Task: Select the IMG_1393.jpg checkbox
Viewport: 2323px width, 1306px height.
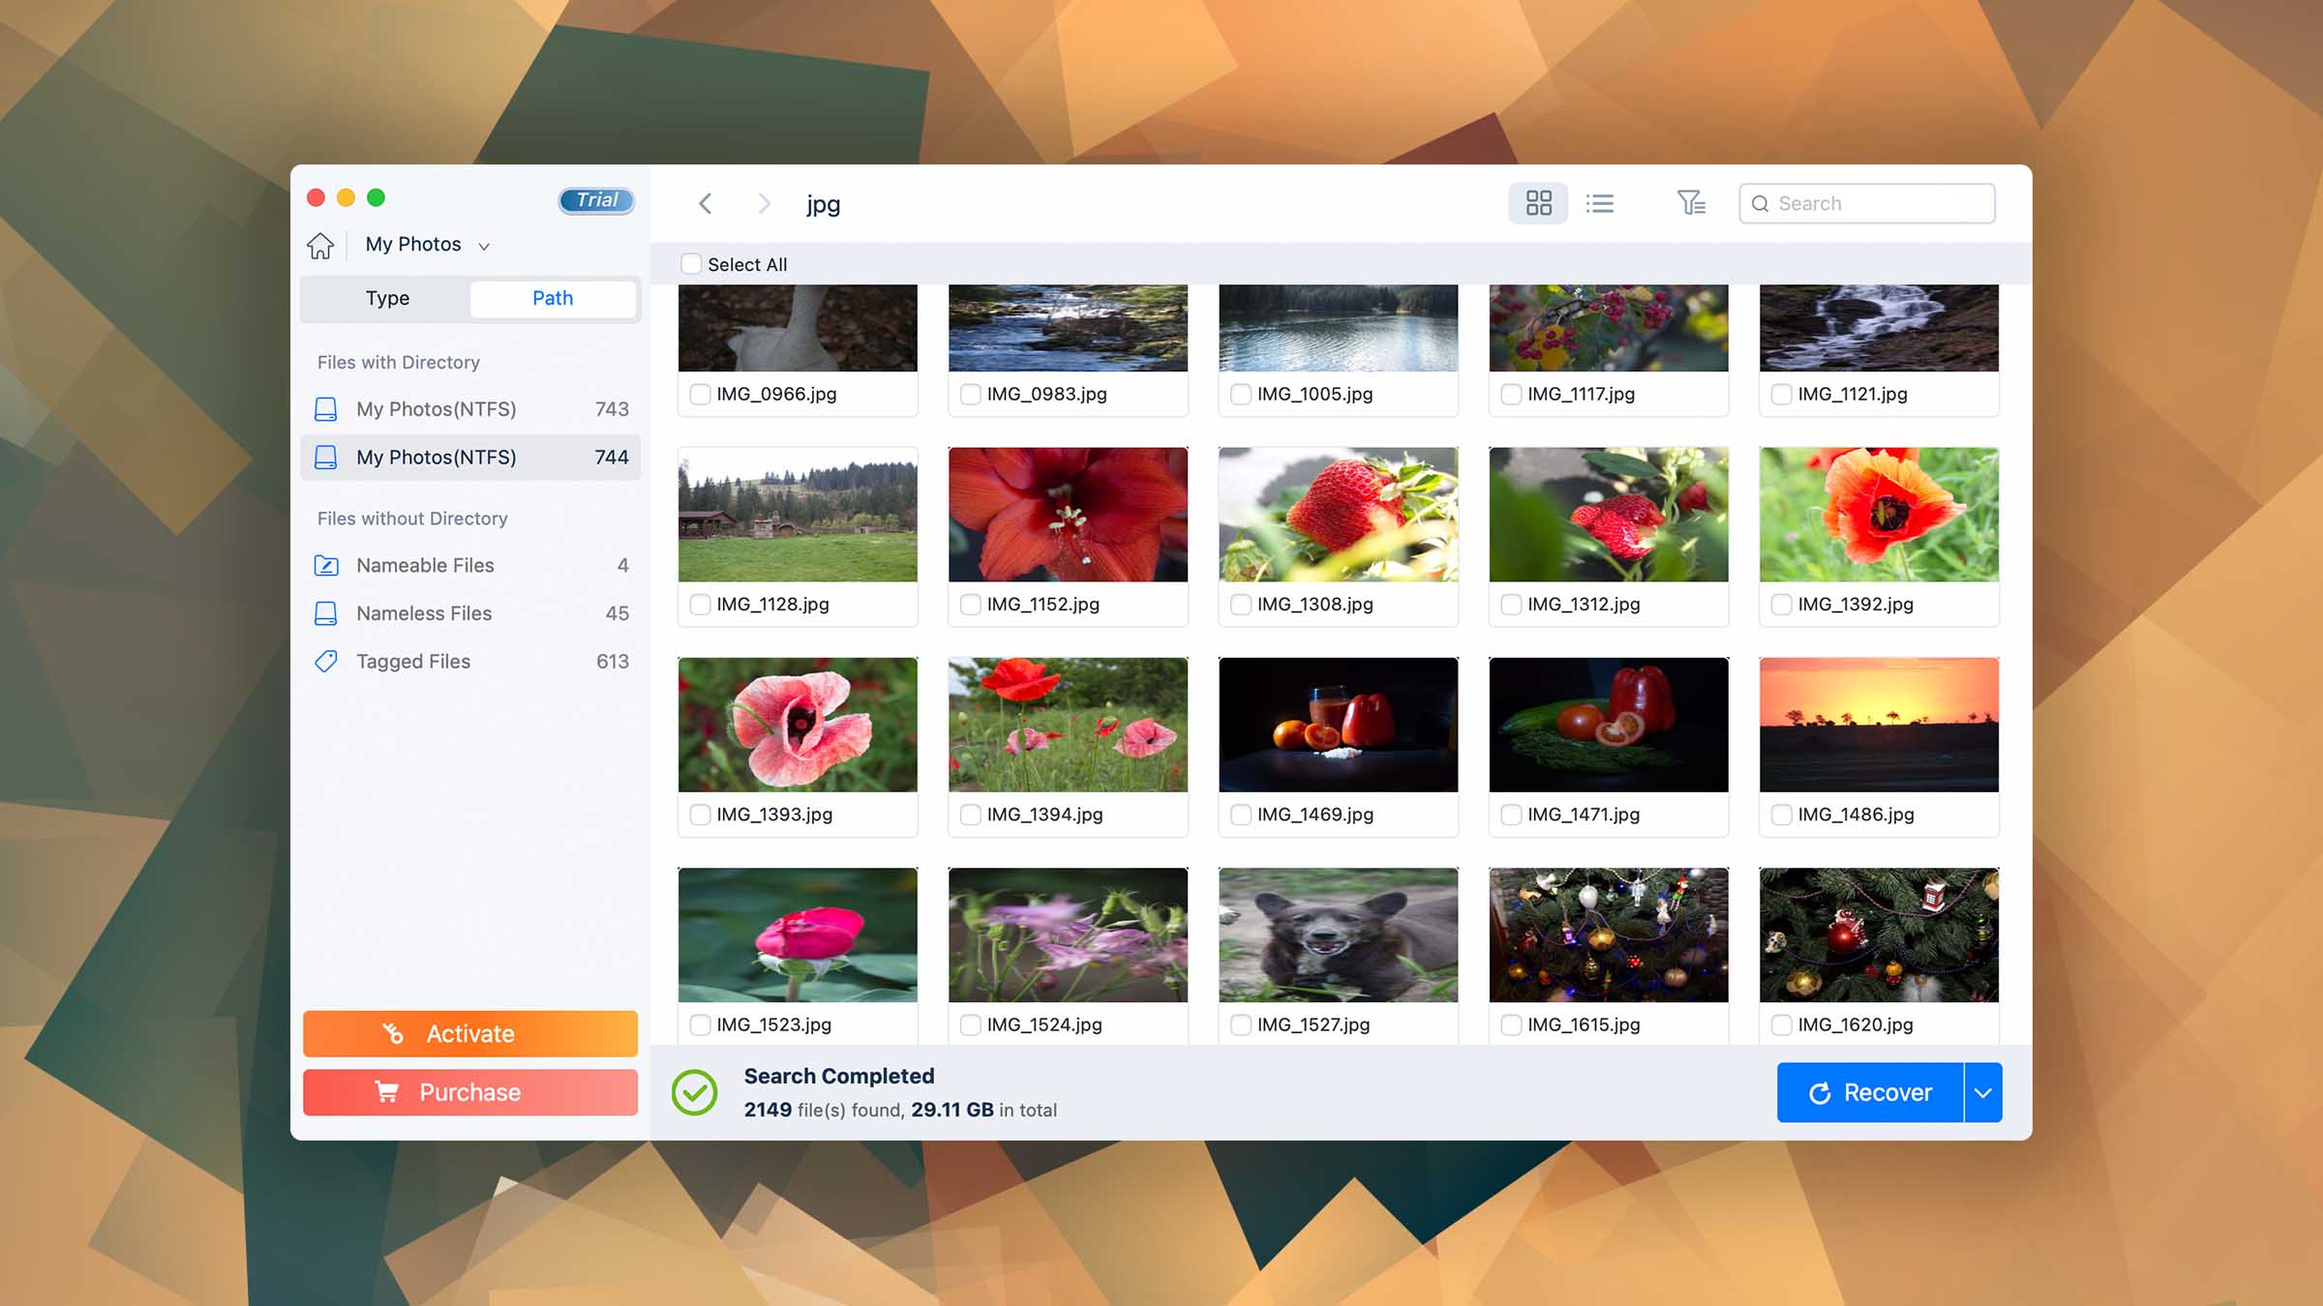Action: (x=700, y=815)
